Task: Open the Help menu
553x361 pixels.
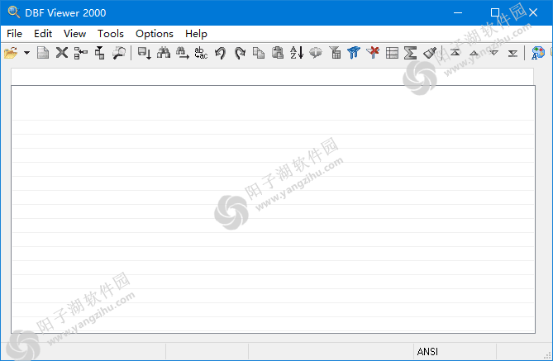Action: pos(196,34)
